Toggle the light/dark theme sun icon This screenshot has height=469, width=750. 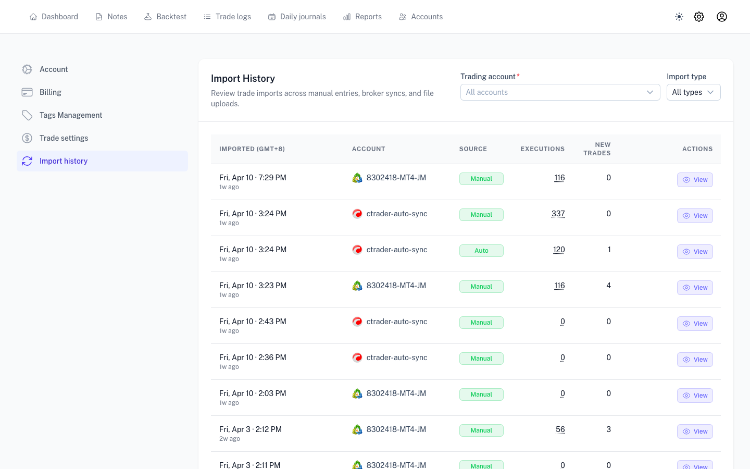point(679,17)
